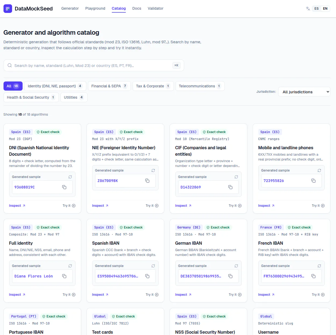Try it for the DNI generator
Viewport: 336px width, 335px height.
click(x=69, y=206)
